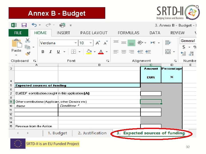
Task: Undo the last action
Action: 34,25
